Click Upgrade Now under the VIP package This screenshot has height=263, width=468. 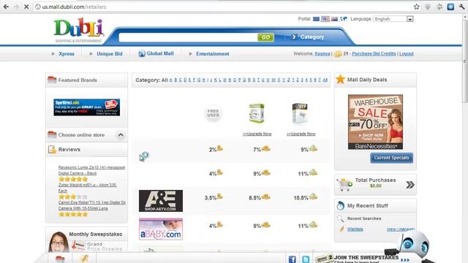pyautogui.click(x=301, y=134)
